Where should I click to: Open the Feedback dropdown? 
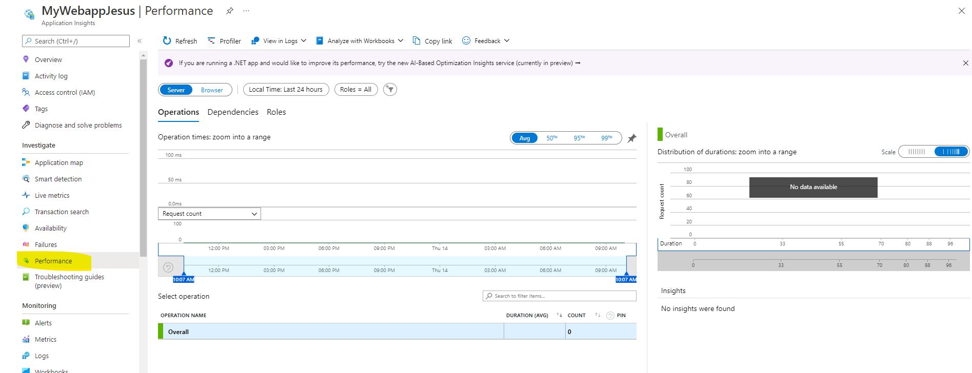point(486,41)
